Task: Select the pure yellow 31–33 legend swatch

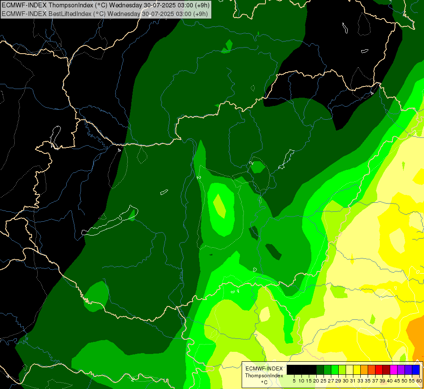Action: point(357,370)
